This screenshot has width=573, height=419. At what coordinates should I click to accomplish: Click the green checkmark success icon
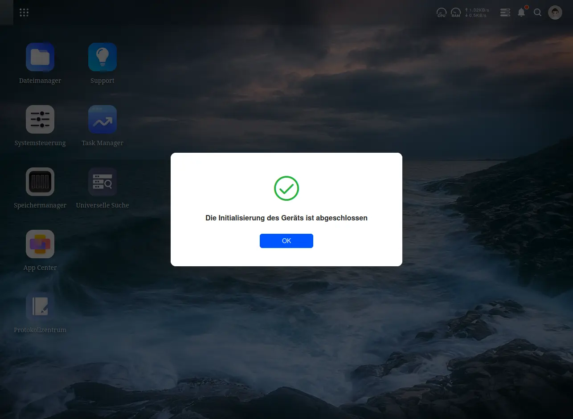286,188
